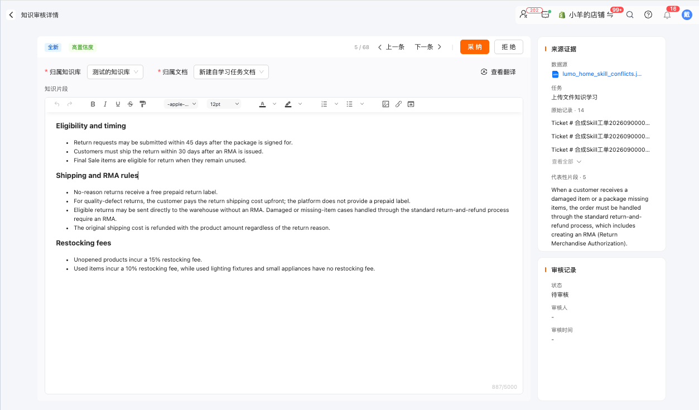Insert a hyperlink via link icon
This screenshot has width=699, height=410.
click(398, 104)
